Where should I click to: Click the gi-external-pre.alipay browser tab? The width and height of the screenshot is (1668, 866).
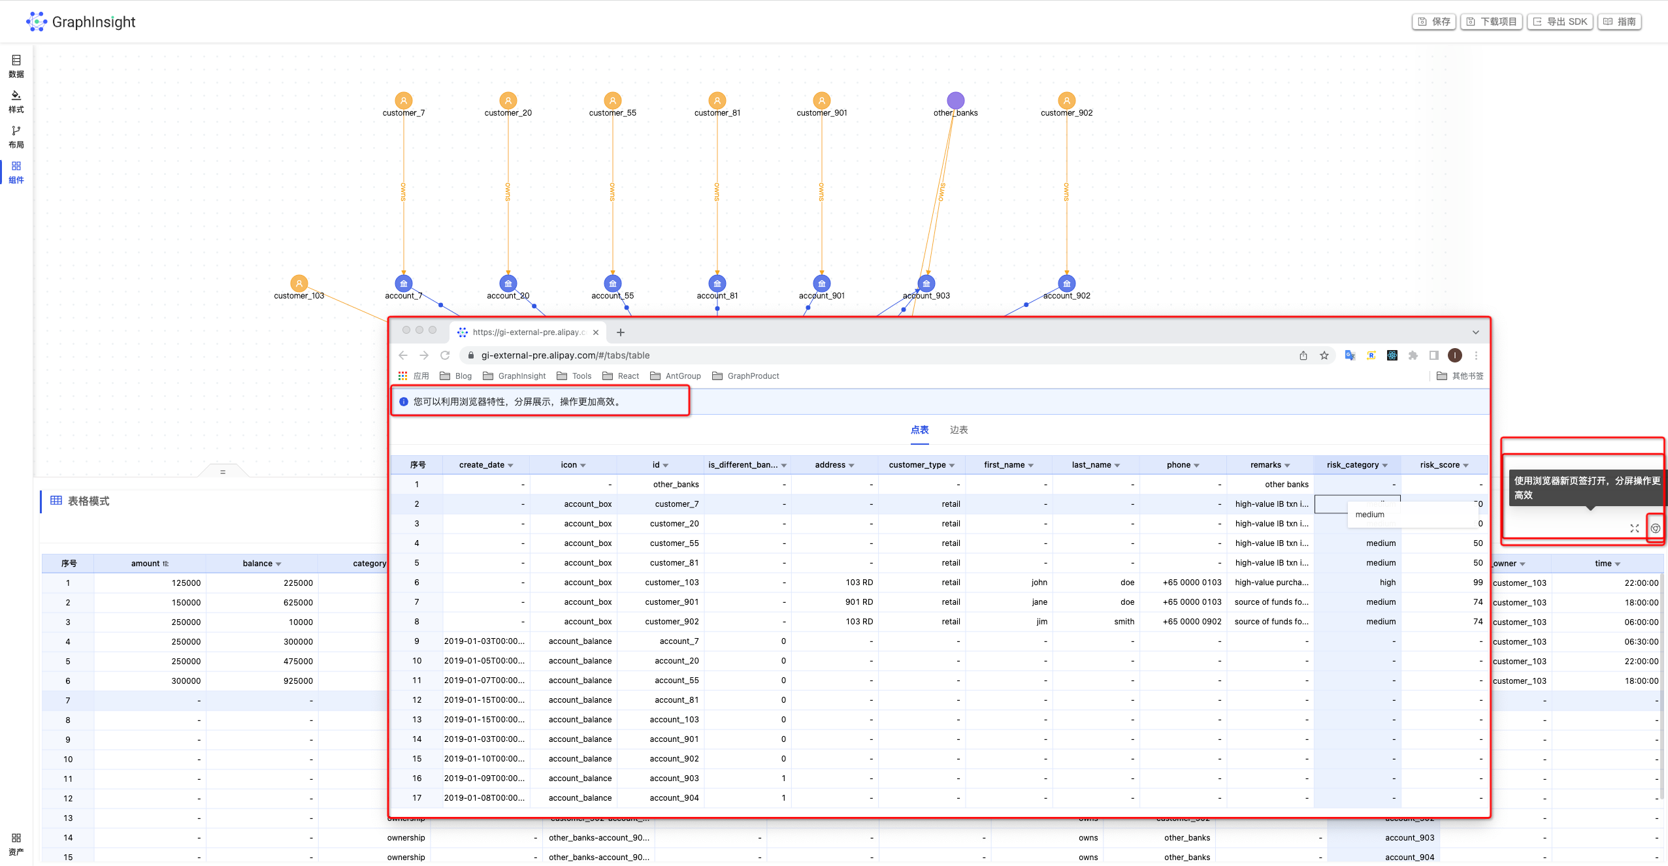click(x=527, y=332)
